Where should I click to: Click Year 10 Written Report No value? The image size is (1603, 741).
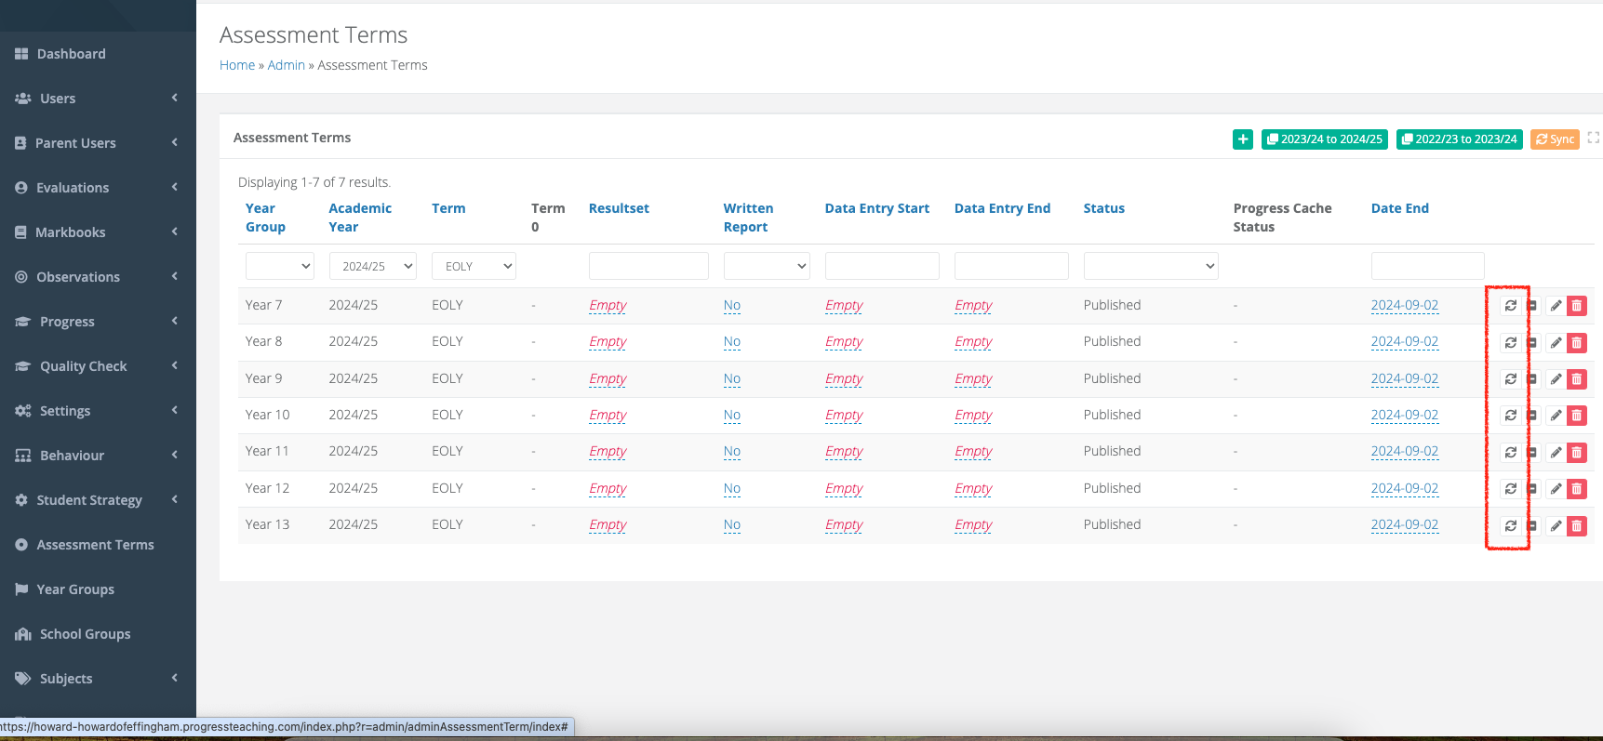732,415
